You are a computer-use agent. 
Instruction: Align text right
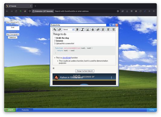(113, 30)
